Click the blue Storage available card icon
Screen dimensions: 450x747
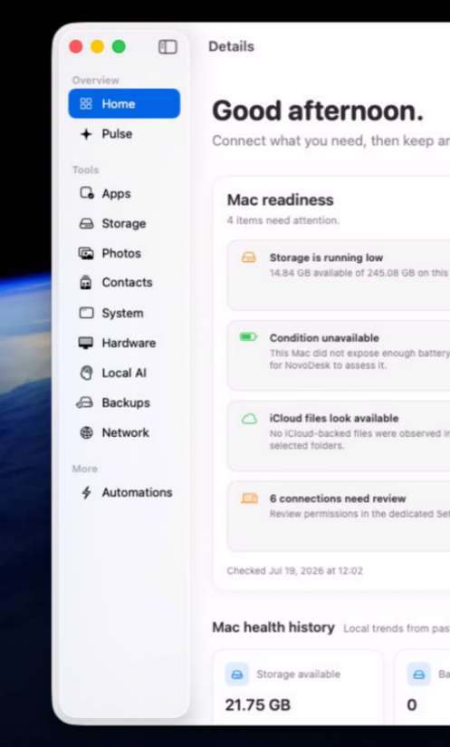tap(237, 674)
